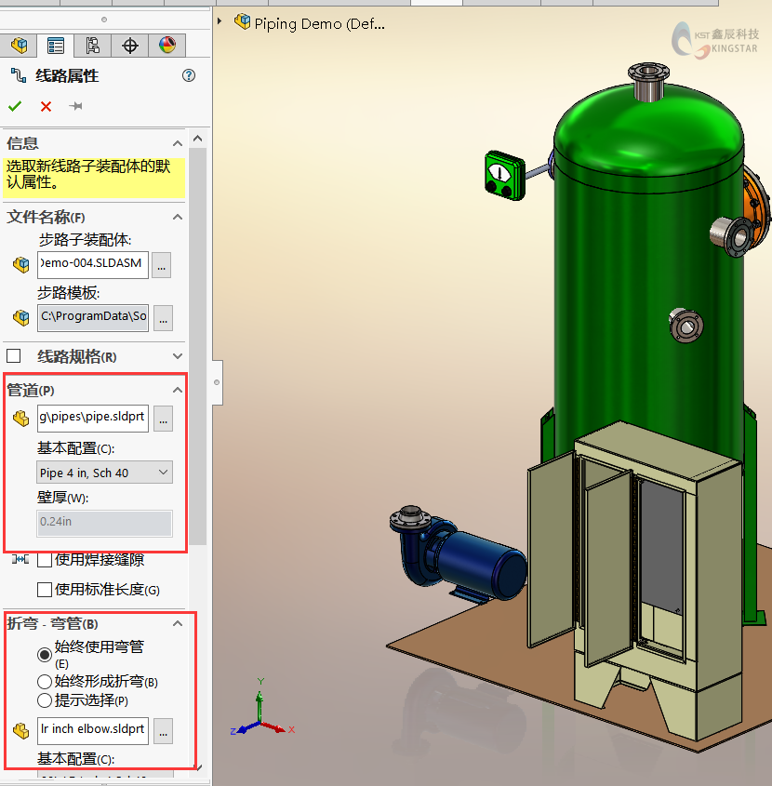772x786 pixels.
Task: Click the browse button next to 步路模板
Action: tap(161, 317)
